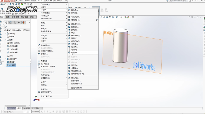This screenshot has width=205, height=114.
Task: Click the Flex 弯曲 icon
Action: click(x=69, y=49)
